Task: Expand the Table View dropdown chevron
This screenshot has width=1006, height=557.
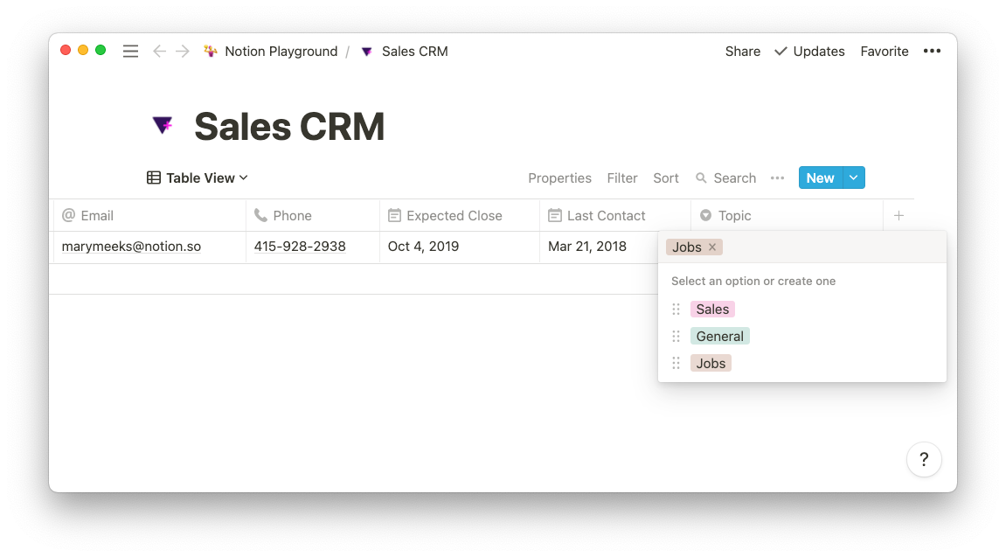Action: 244,178
